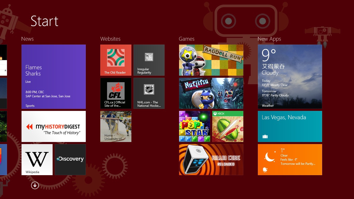
Task: Open the orange Clear 1° weather tile
Action: tap(290, 160)
